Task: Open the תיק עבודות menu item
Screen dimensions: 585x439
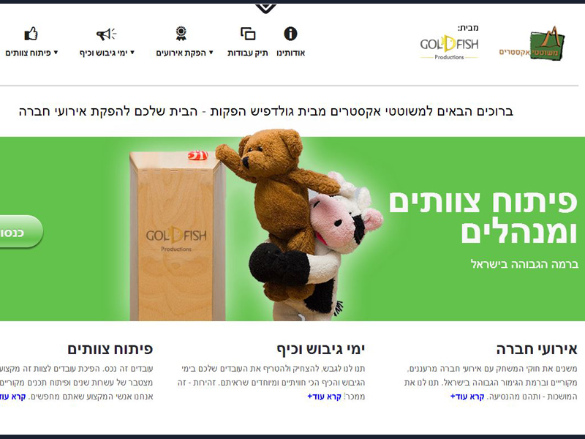Action: [x=248, y=53]
